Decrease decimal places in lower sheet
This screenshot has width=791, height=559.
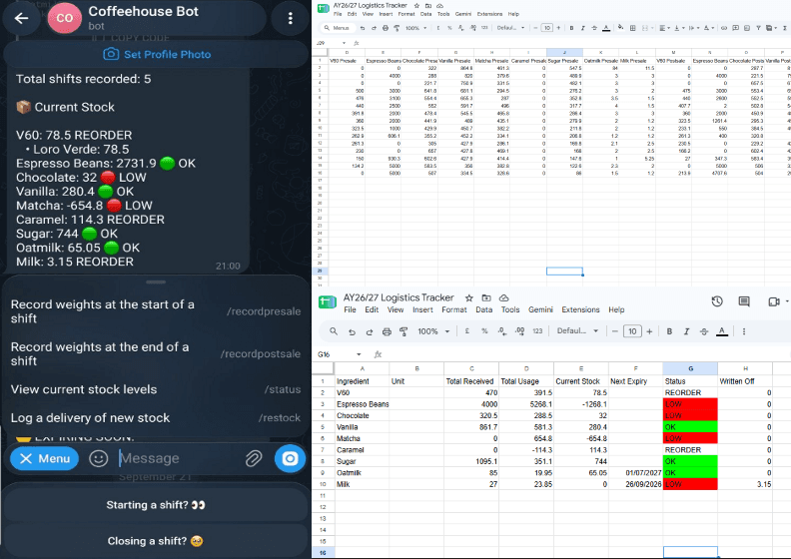coord(502,331)
